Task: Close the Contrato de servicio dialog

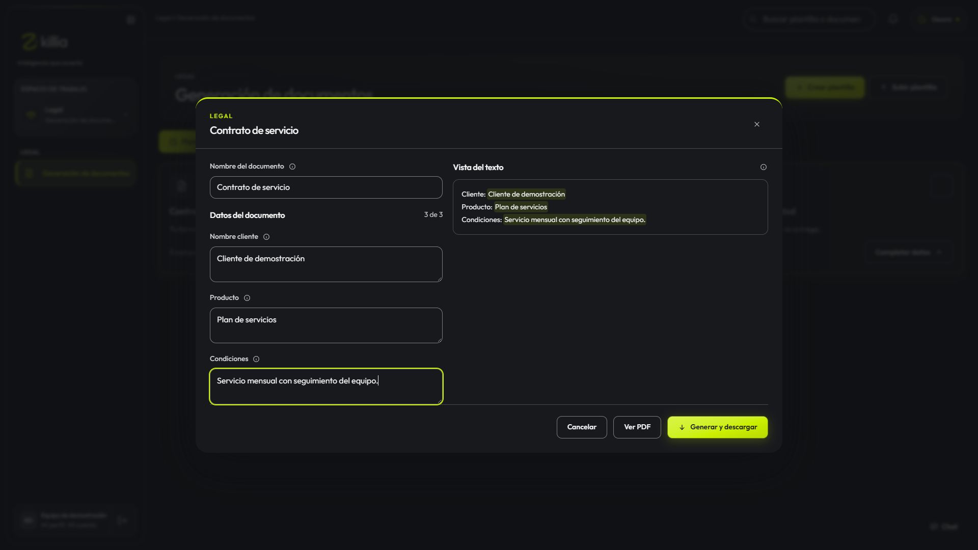Action: (757, 124)
